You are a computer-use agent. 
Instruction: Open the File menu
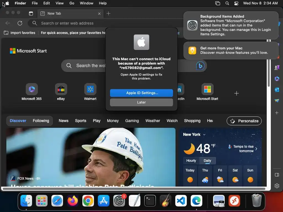(35, 3)
